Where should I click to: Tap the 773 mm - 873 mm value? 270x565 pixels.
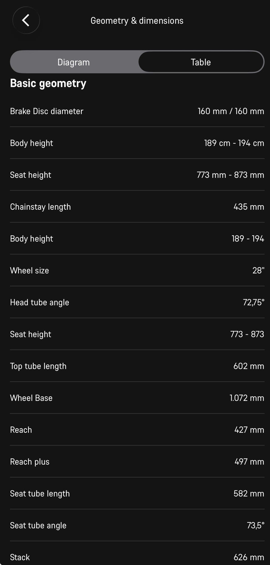(x=230, y=175)
